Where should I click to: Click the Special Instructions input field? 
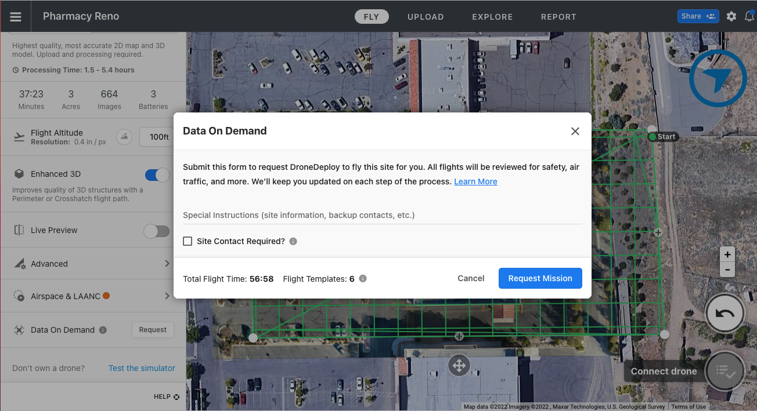tap(381, 215)
